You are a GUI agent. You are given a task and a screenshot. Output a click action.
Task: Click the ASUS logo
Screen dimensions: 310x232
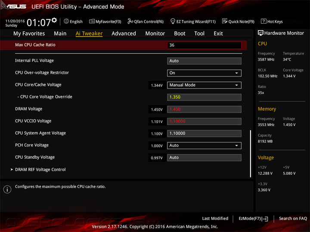coord(13,6)
